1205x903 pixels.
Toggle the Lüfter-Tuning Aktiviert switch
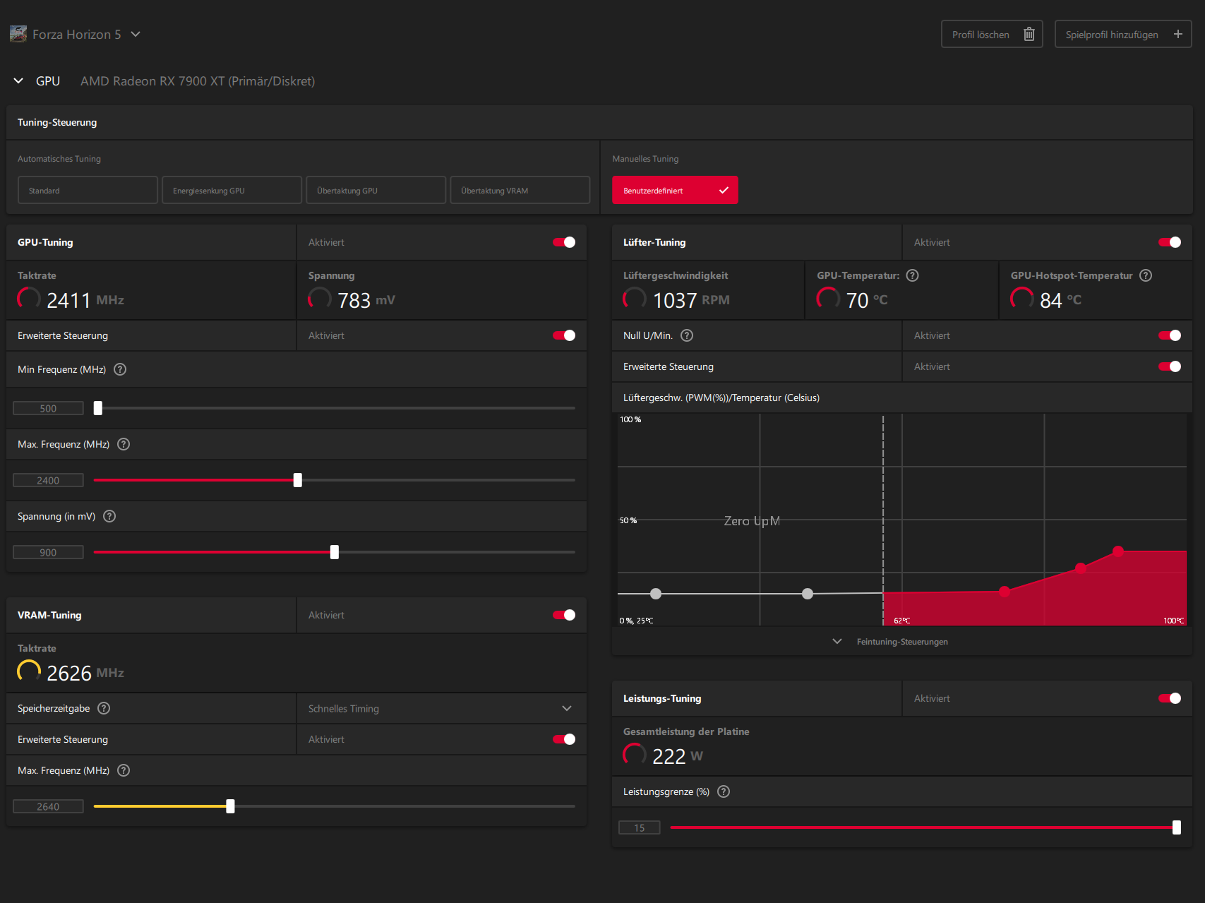tap(1170, 242)
